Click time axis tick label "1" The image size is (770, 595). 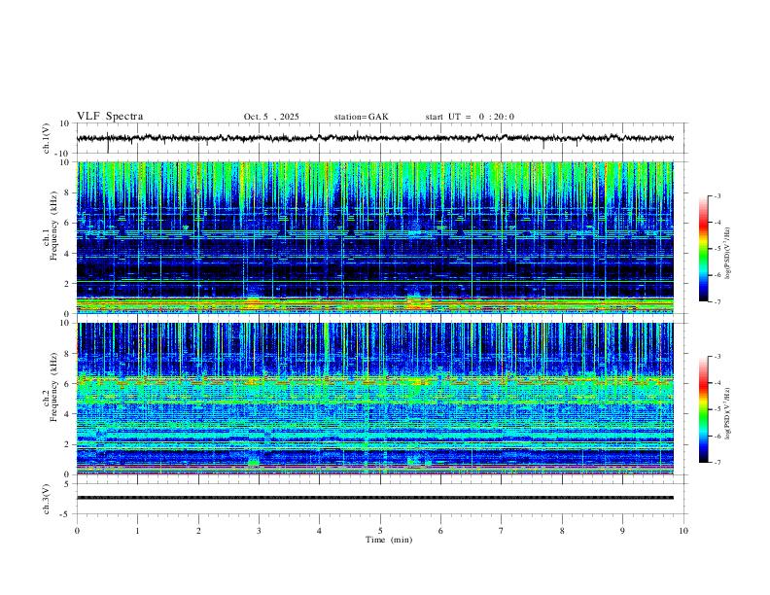[137, 531]
